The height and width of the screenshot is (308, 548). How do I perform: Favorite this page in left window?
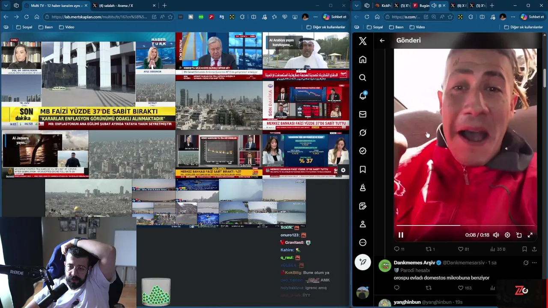pyautogui.click(x=170, y=17)
